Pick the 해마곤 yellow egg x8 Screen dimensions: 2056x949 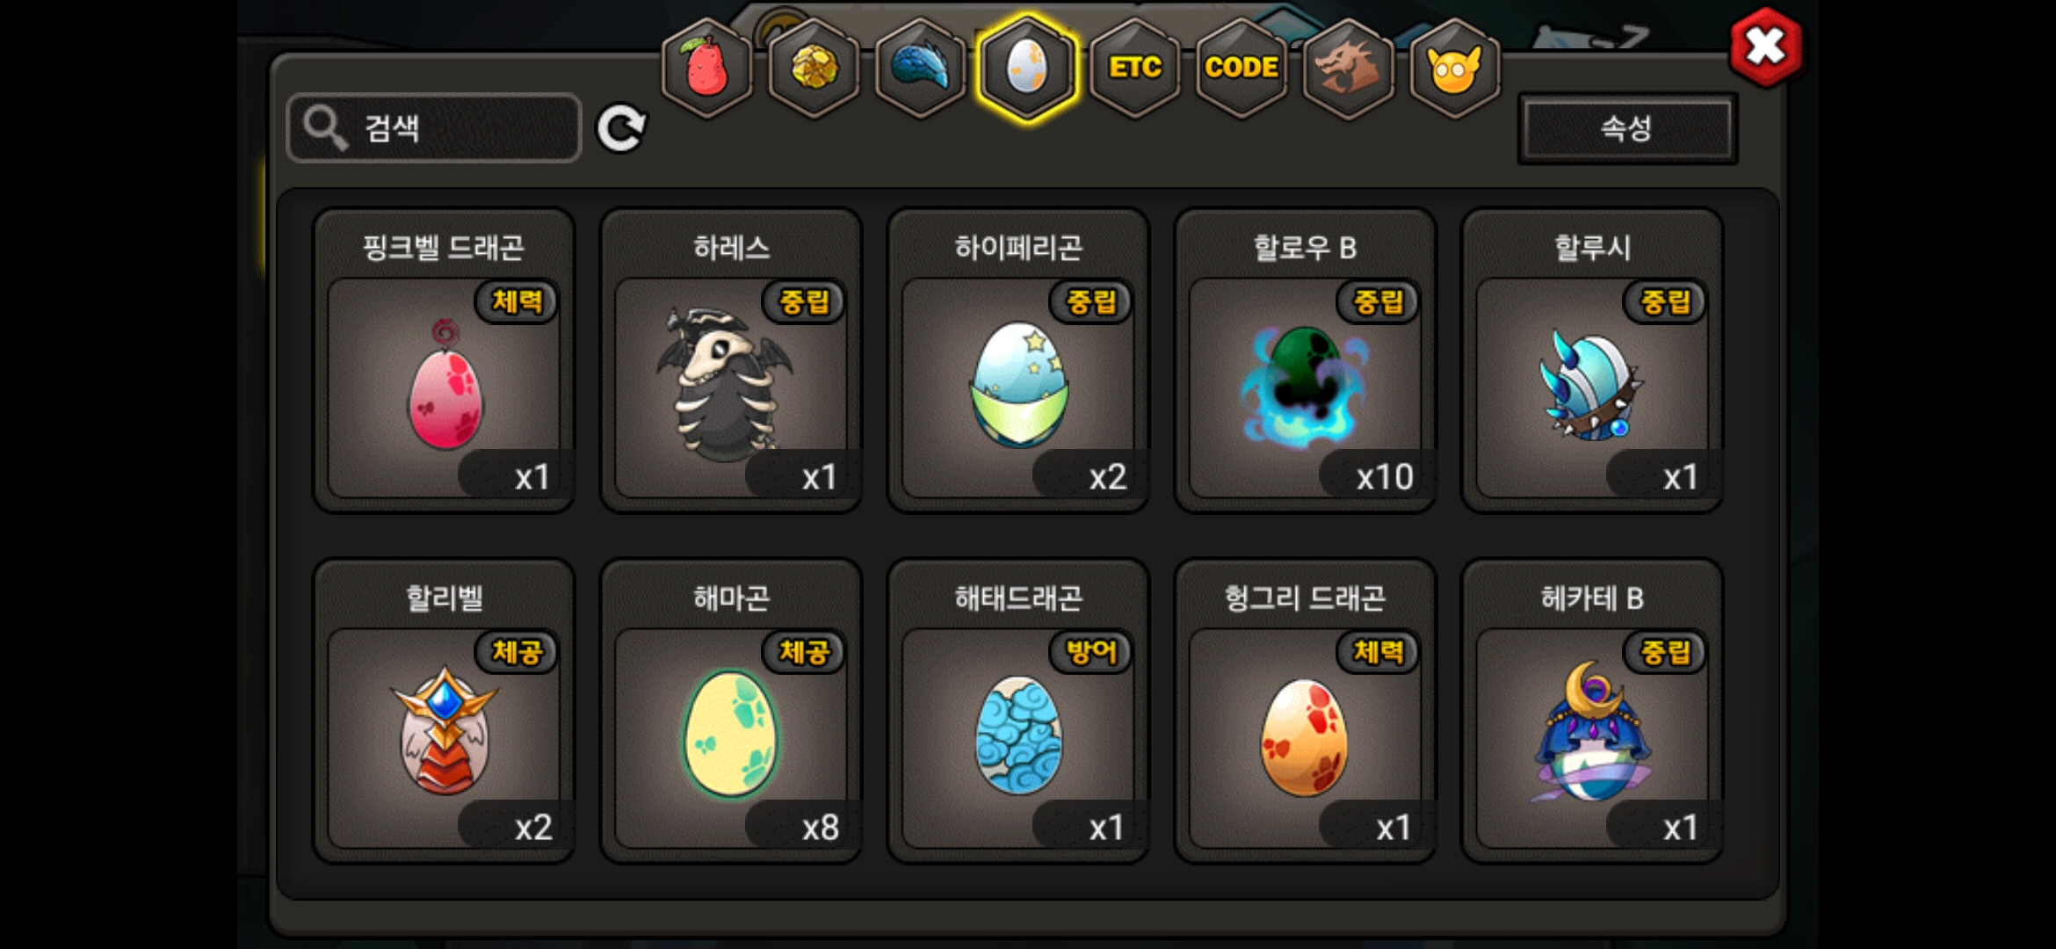click(x=731, y=711)
